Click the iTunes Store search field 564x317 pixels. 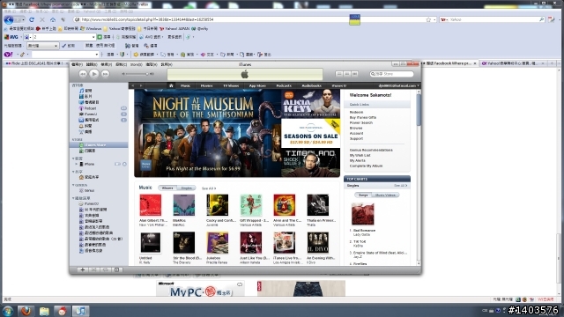pos(391,74)
